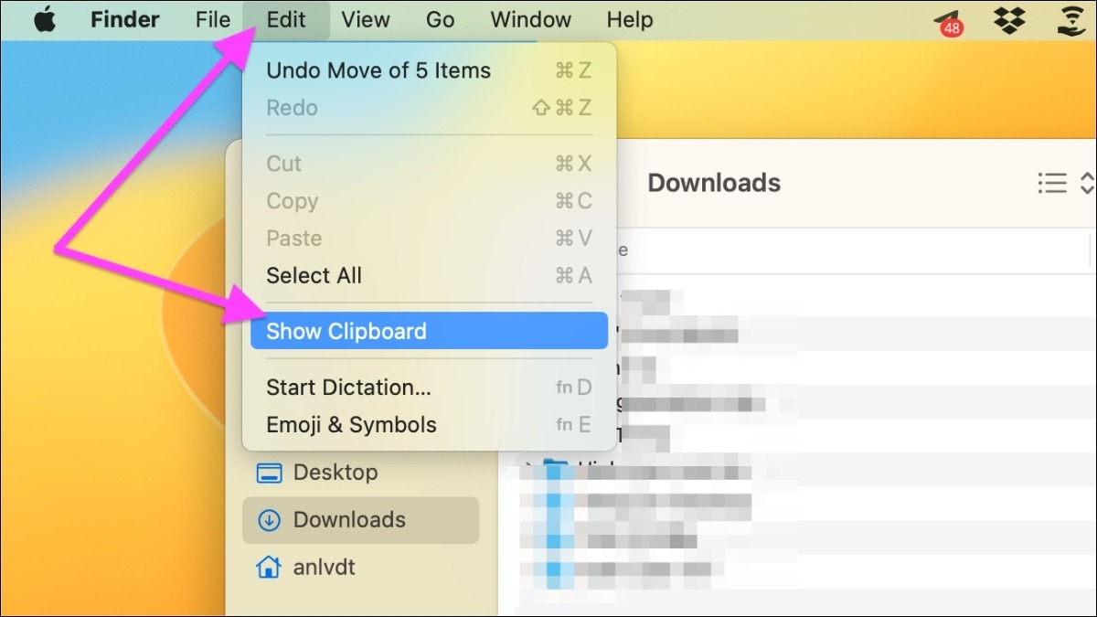Open the Finder application menu
The image size is (1097, 617).
(126, 19)
